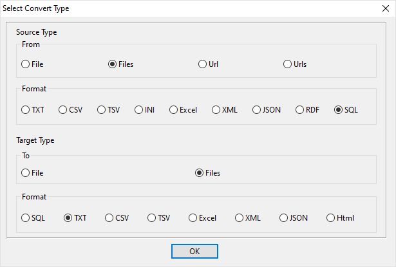The height and width of the screenshot is (267, 396).
Task: Set target format to Excel
Action: pos(193,218)
